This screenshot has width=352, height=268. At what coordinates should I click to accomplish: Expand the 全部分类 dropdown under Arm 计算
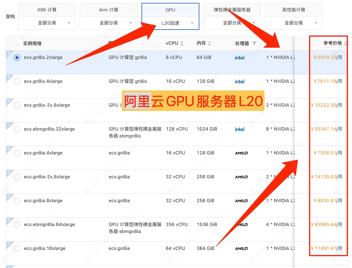(109, 23)
